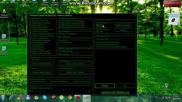Select the second Автонастройка radio button

pyautogui.click(x=97, y=27)
